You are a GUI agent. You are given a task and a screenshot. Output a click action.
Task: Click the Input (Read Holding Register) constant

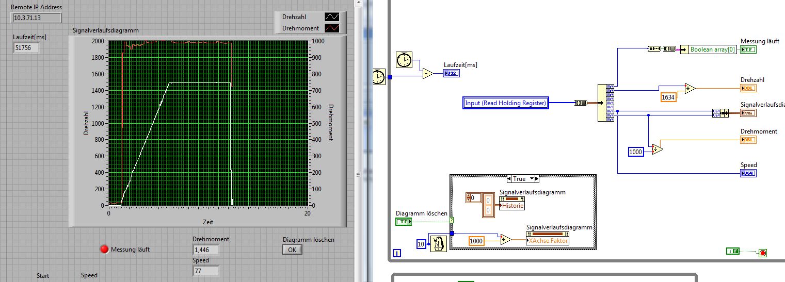[505, 103]
